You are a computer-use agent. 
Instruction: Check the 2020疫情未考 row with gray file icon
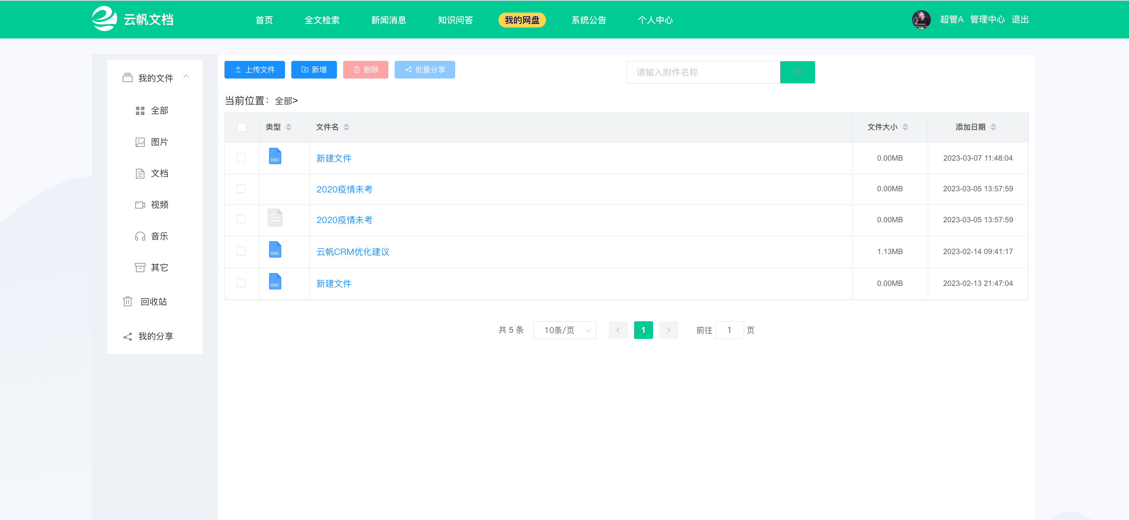click(241, 219)
